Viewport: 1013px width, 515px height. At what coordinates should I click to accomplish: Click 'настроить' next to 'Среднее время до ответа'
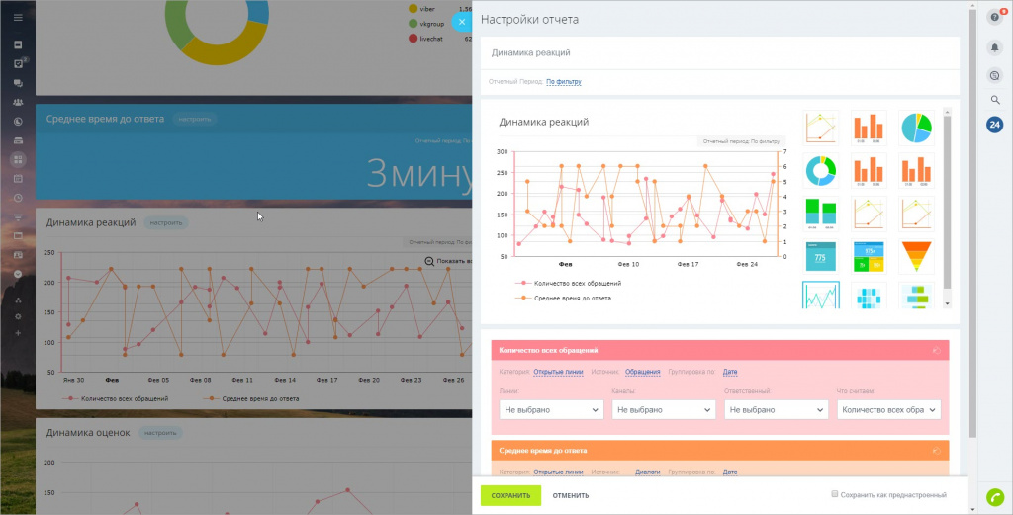[x=195, y=120]
